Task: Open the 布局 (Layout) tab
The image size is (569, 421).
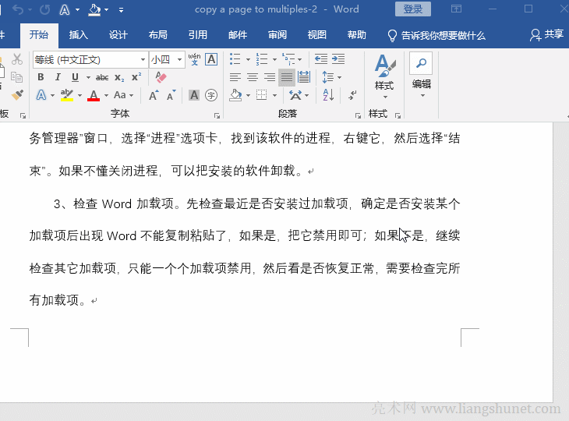Action: pos(158,35)
